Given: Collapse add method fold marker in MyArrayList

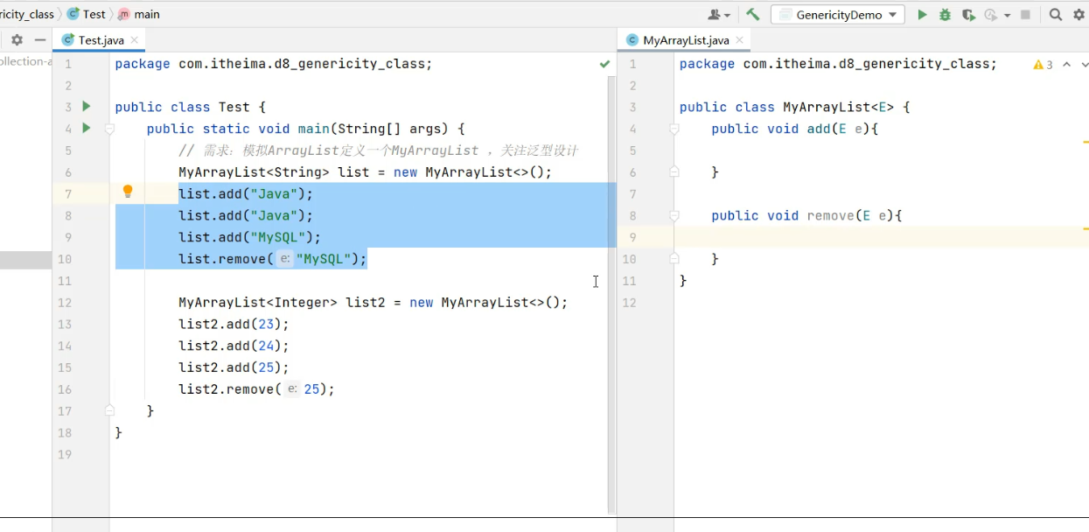Looking at the screenshot, I should pyautogui.click(x=674, y=129).
